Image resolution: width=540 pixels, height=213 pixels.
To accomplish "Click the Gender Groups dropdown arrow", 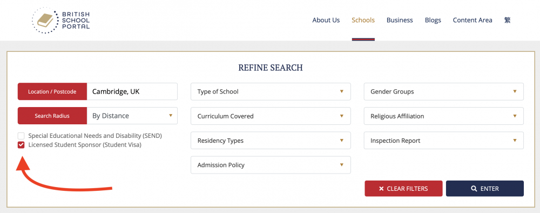I will tap(515, 92).
